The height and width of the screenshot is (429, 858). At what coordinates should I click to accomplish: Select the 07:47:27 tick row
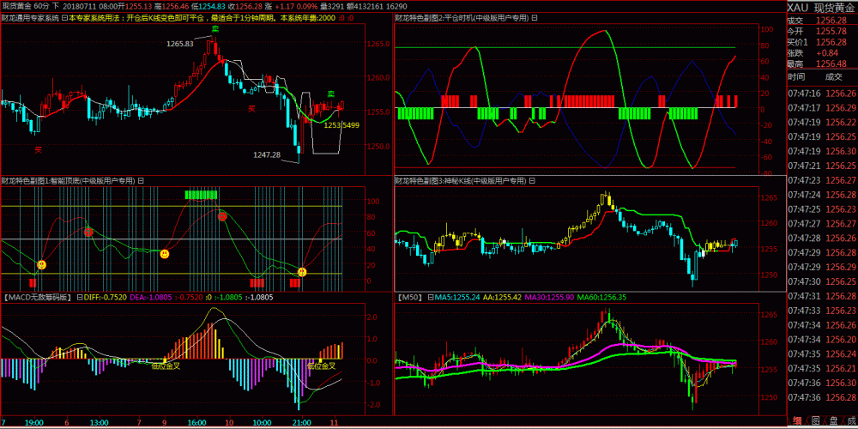[x=823, y=223]
